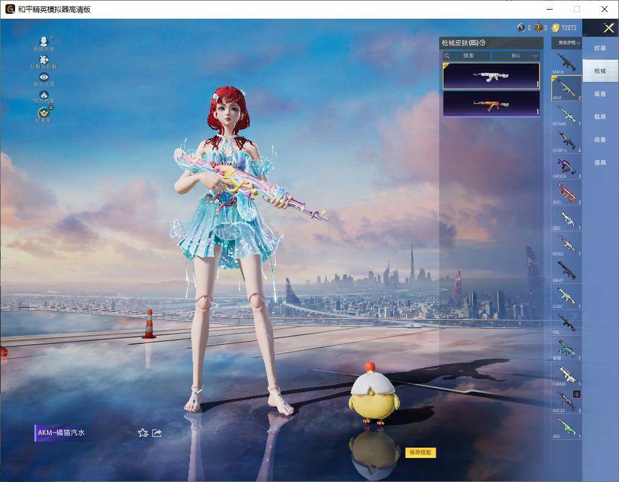This screenshot has height=482, width=619.
Task: Switch to the 载具 tab
Action: pyautogui.click(x=600, y=117)
